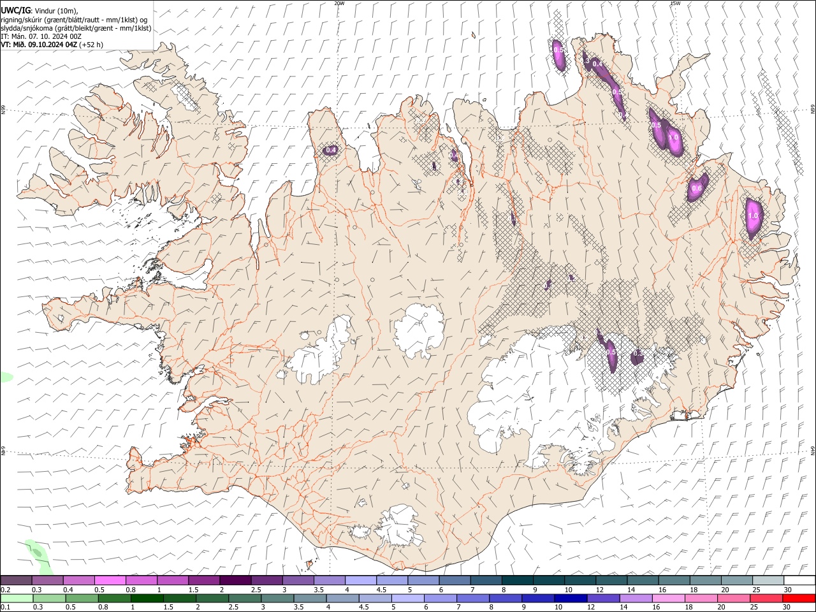Click the '0.6' snowfall value on the map
The height and width of the screenshot is (612, 816).
[697, 189]
